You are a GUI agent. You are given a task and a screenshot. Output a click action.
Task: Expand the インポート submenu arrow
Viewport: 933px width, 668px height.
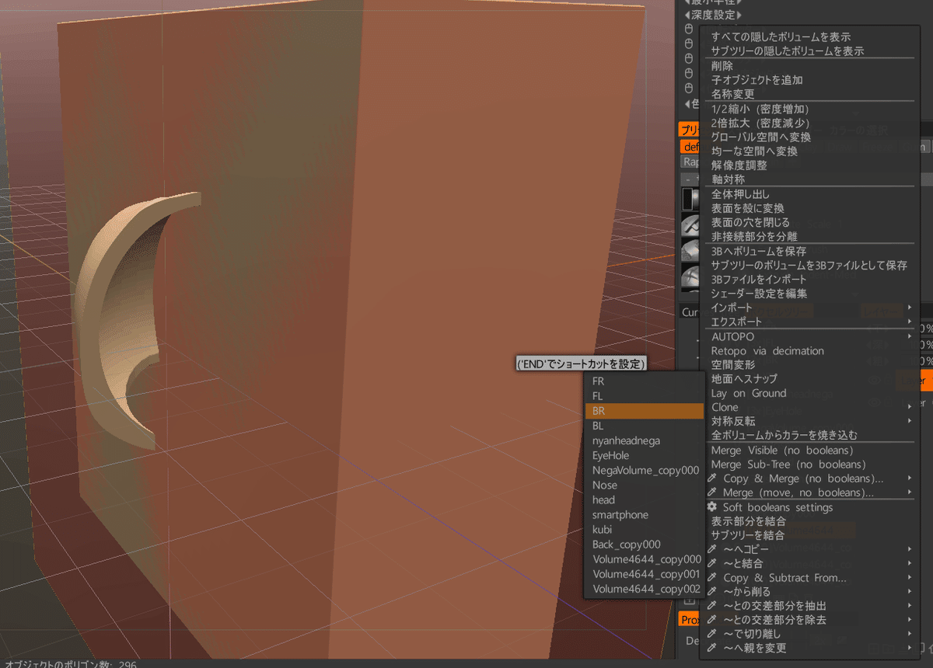pos(909,308)
